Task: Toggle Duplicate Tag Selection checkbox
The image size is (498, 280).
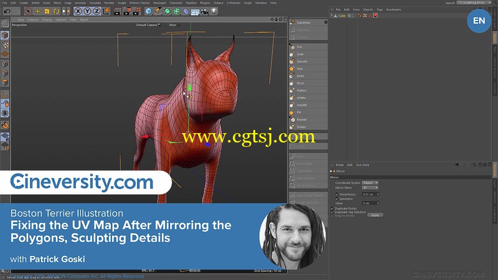Action: coord(332,212)
